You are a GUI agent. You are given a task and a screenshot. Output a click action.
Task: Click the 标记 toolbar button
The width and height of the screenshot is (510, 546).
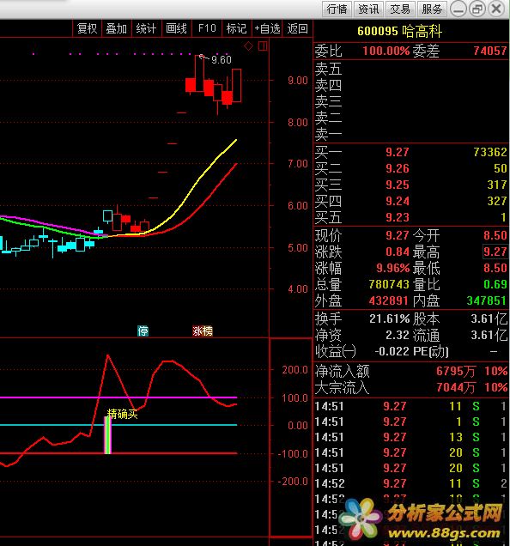coord(236,28)
